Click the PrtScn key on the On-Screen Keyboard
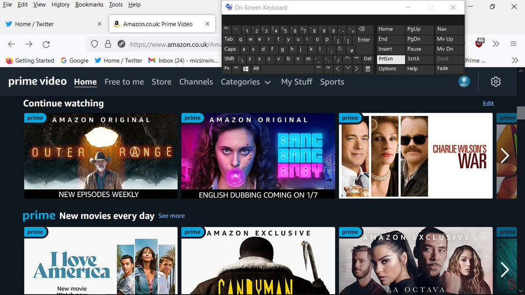The width and height of the screenshot is (525, 295). [391, 59]
